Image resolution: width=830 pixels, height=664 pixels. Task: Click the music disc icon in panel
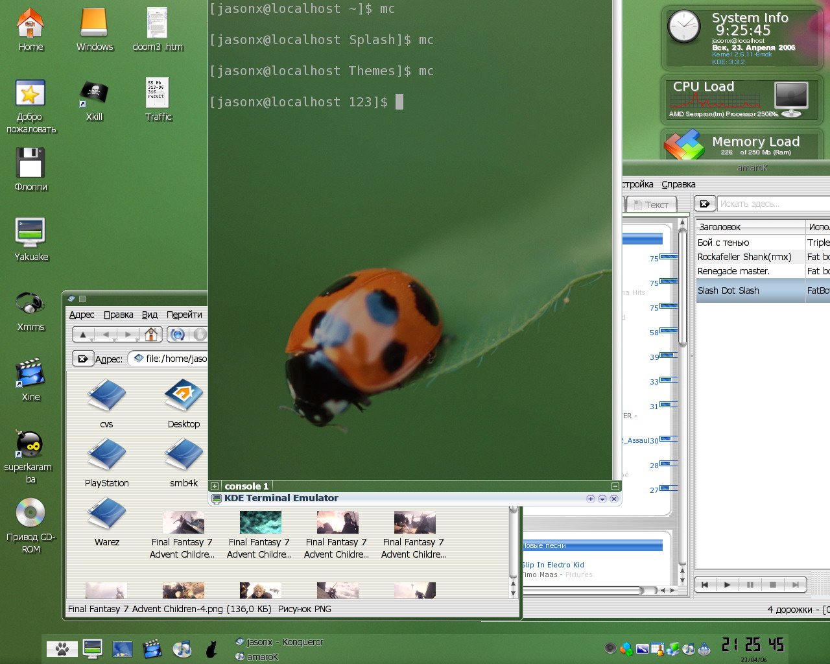182,648
